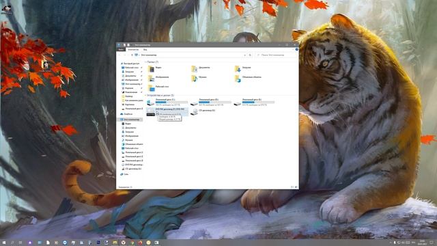Screen dimensions: 437x246
Task: Select Быстрый доступ in the sidebar
Action: click(131, 64)
